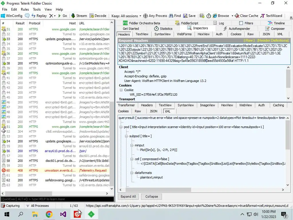Click the Raw link in Request Headers

pyautogui.click(x=249, y=40)
